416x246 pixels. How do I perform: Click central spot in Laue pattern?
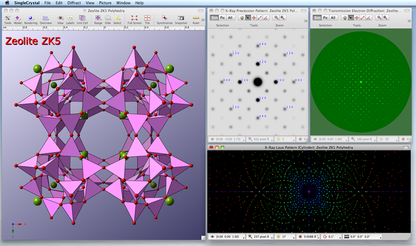(309, 192)
